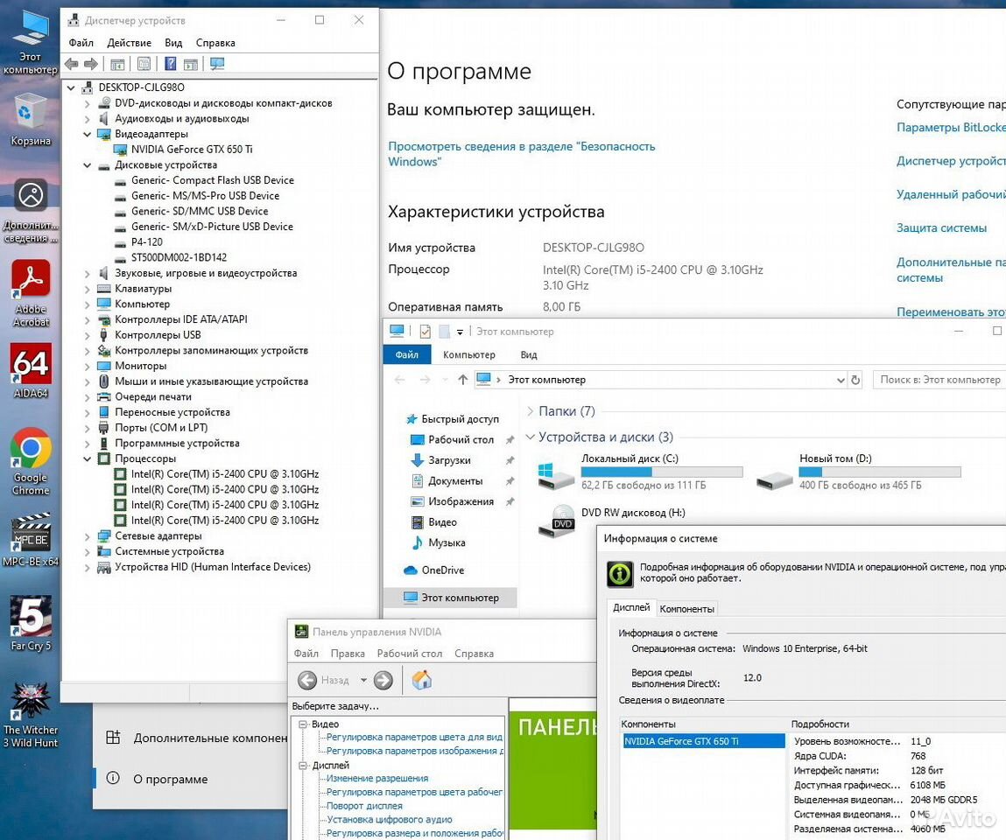
Task: Open Этот компьютер desktop icon
Action: (x=31, y=40)
